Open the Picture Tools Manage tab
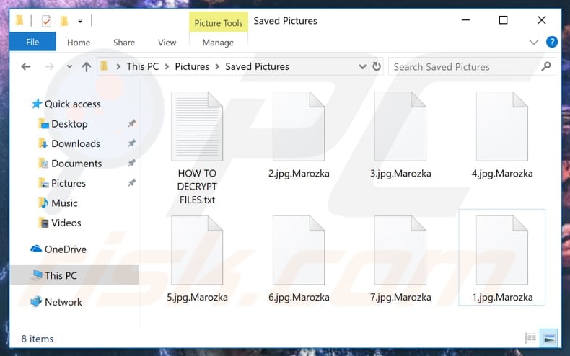Viewport: 570px width, 356px height. pos(217,43)
